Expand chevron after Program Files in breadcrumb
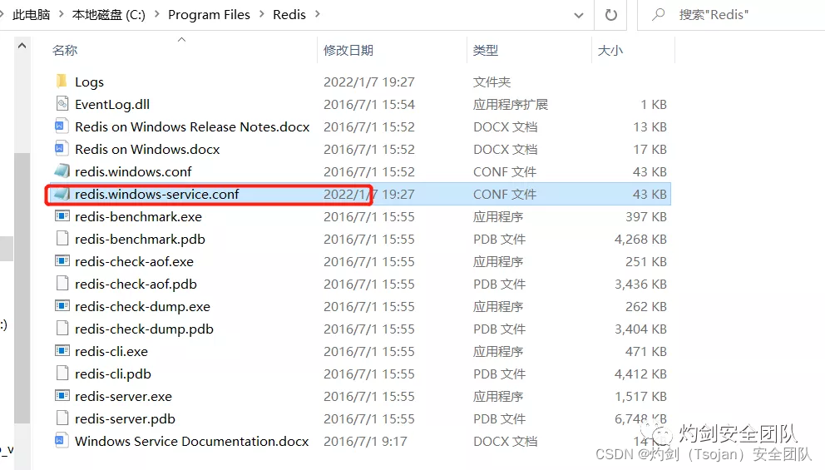 pos(261,14)
